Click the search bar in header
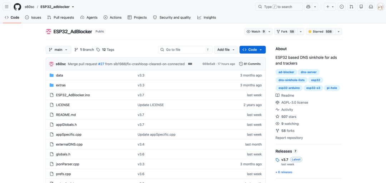Image resolution: width=386 pixels, height=183 pixels. click(x=279, y=7)
